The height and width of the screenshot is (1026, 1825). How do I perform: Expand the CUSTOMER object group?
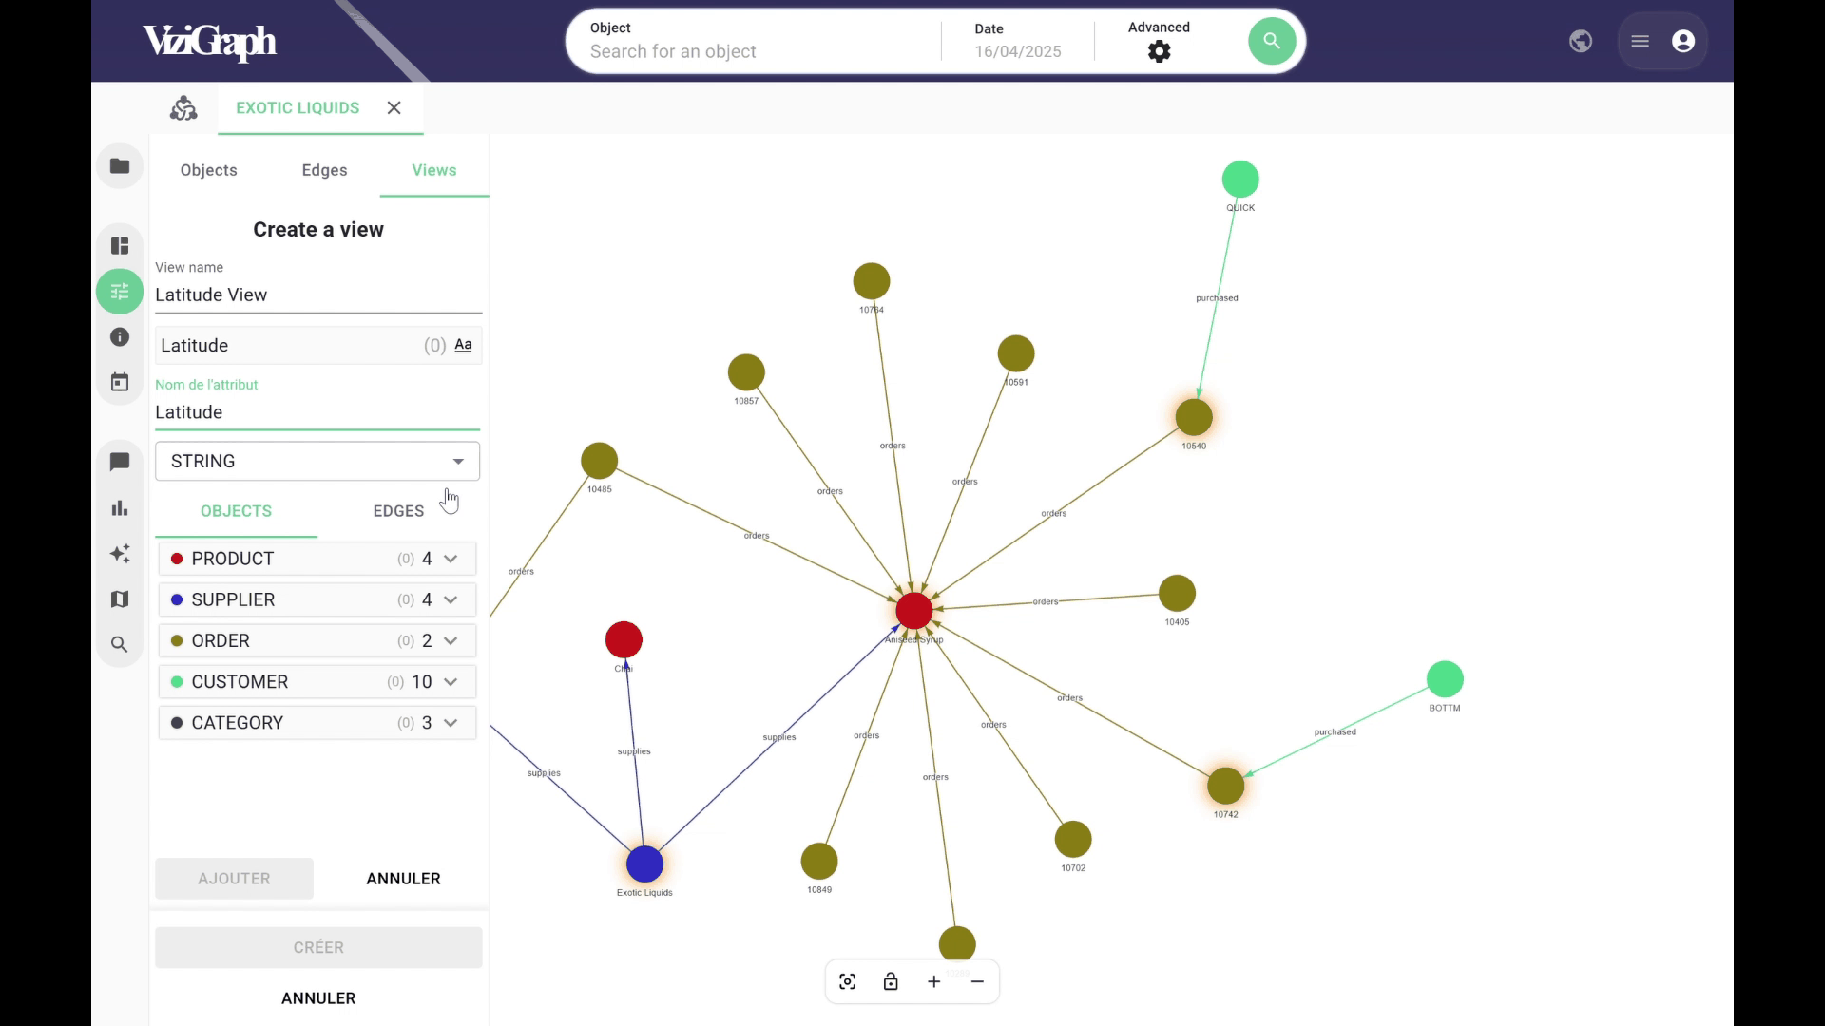coord(451,682)
